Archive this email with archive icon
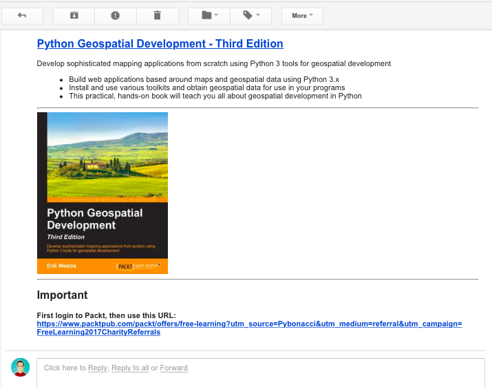The width and height of the screenshot is (492, 389). [74, 15]
